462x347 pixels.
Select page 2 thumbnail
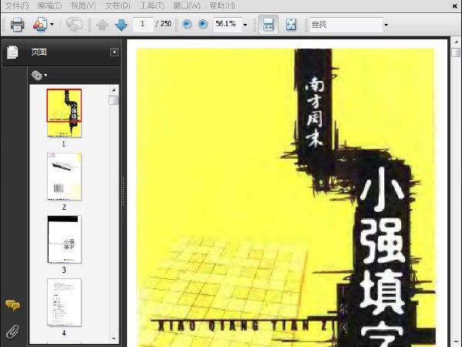[64, 177]
